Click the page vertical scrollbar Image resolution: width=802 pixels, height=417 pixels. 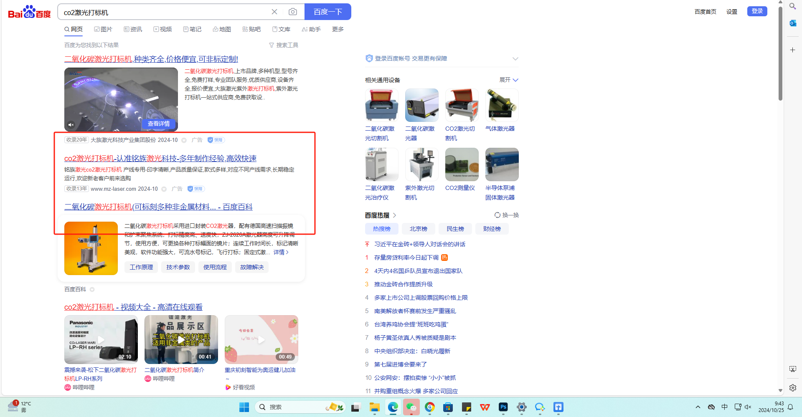780,54
